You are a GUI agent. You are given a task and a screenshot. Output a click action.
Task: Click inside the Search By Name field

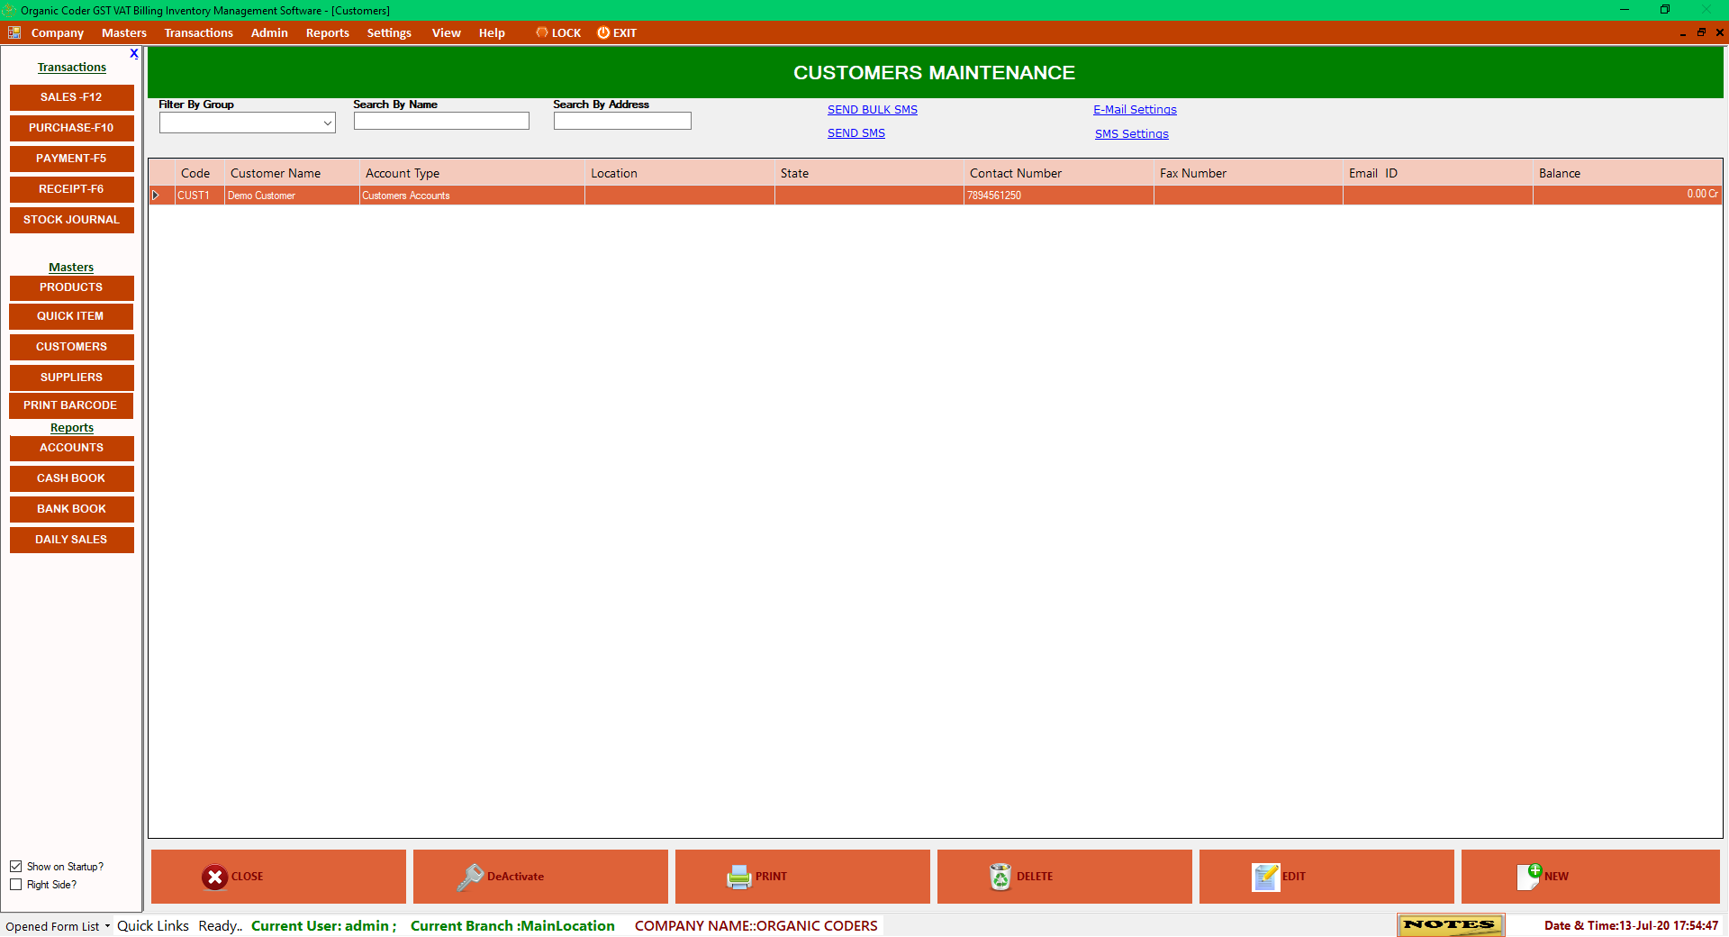point(440,121)
